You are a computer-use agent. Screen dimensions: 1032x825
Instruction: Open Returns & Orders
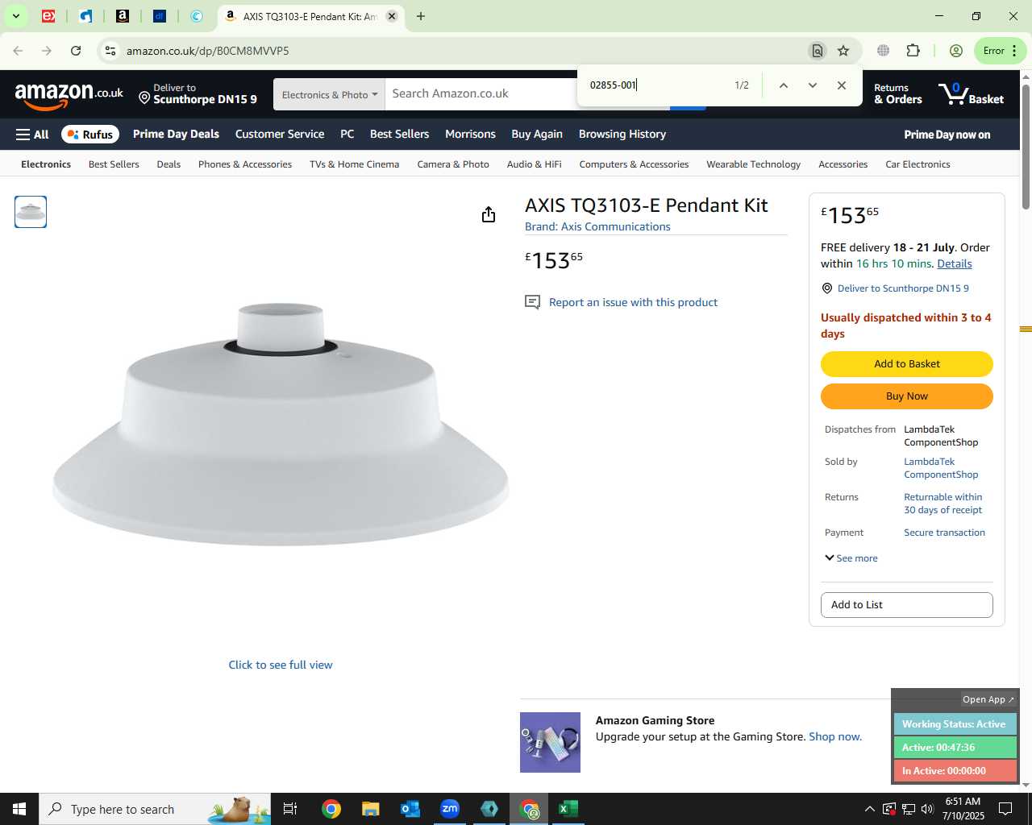[x=897, y=94]
